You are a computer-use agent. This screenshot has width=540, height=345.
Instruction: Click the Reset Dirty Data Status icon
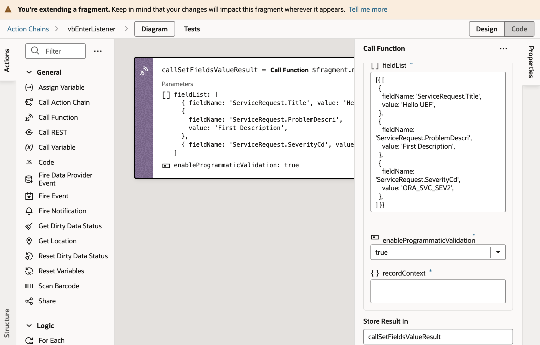coord(29,256)
